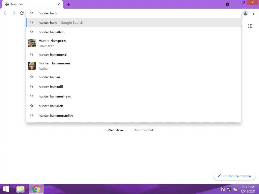This screenshot has width=259, height=194.
Task: Select the 'hunter hammill' suggestion
Action: pos(134,87)
